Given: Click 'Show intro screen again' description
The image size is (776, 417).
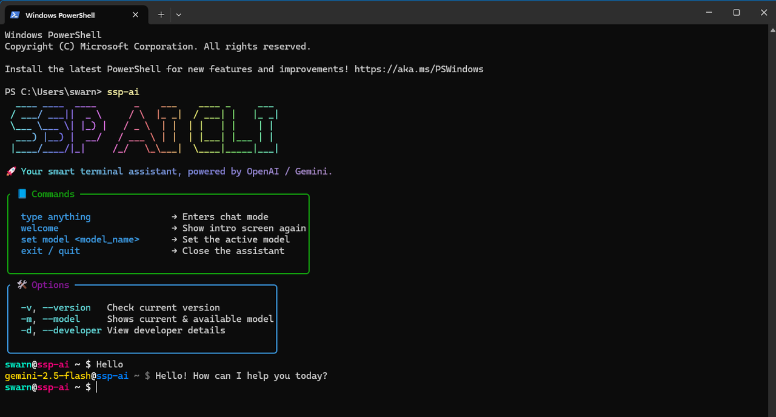Looking at the screenshot, I should [x=244, y=229].
